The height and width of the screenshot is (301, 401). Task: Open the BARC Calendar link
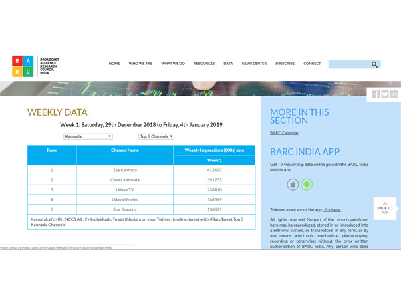point(284,133)
